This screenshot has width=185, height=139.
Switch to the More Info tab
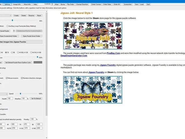click(x=27, y=4)
